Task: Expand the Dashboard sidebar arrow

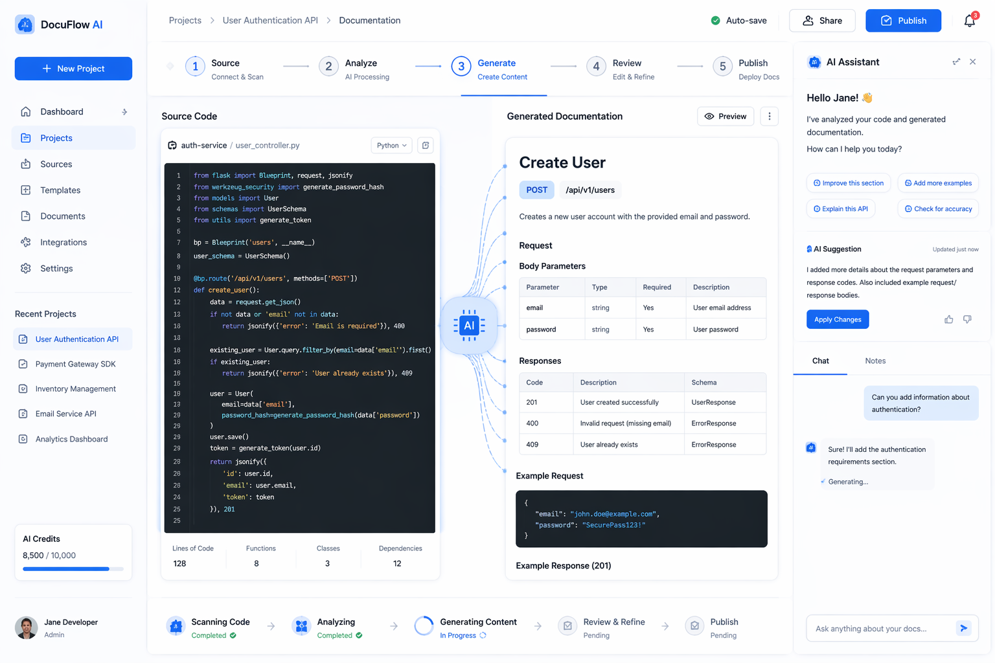Action: pyautogui.click(x=124, y=112)
